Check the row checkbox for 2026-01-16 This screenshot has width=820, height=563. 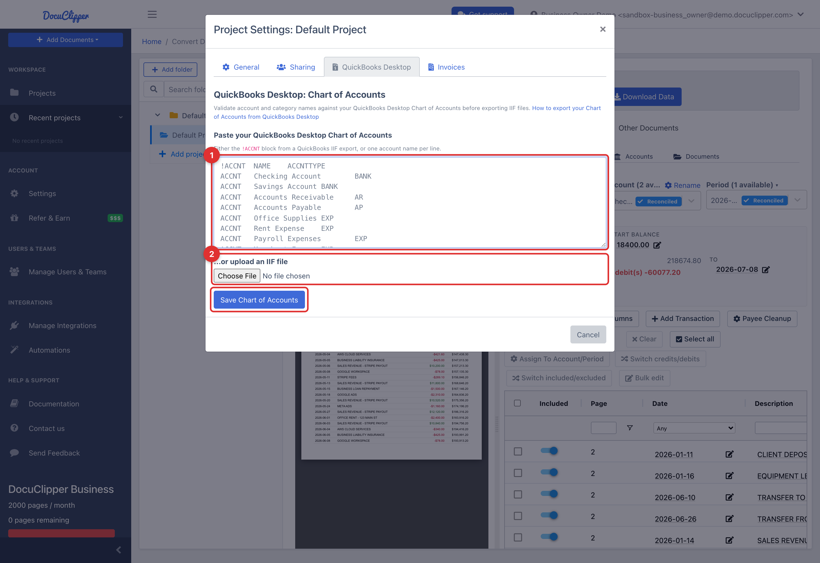pos(518,473)
